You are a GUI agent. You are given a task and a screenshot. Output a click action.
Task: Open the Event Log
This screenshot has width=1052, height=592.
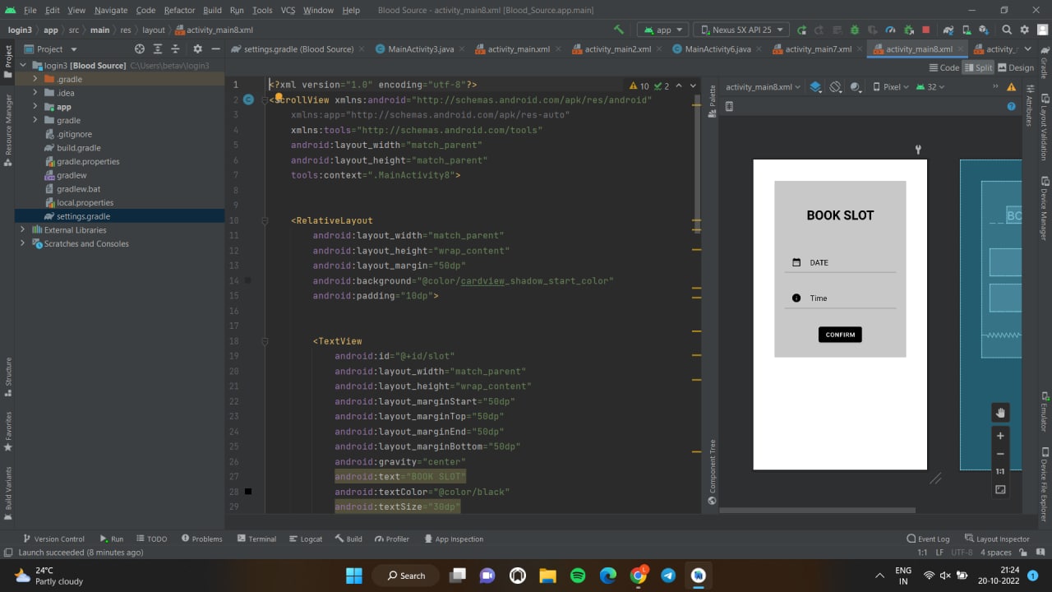tap(928, 539)
